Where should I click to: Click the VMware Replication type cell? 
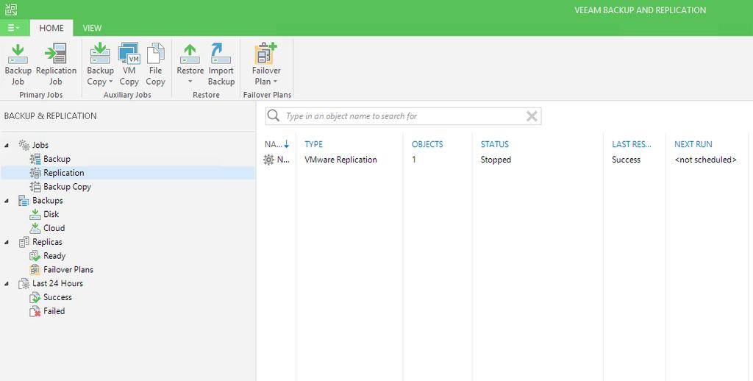tap(340, 160)
